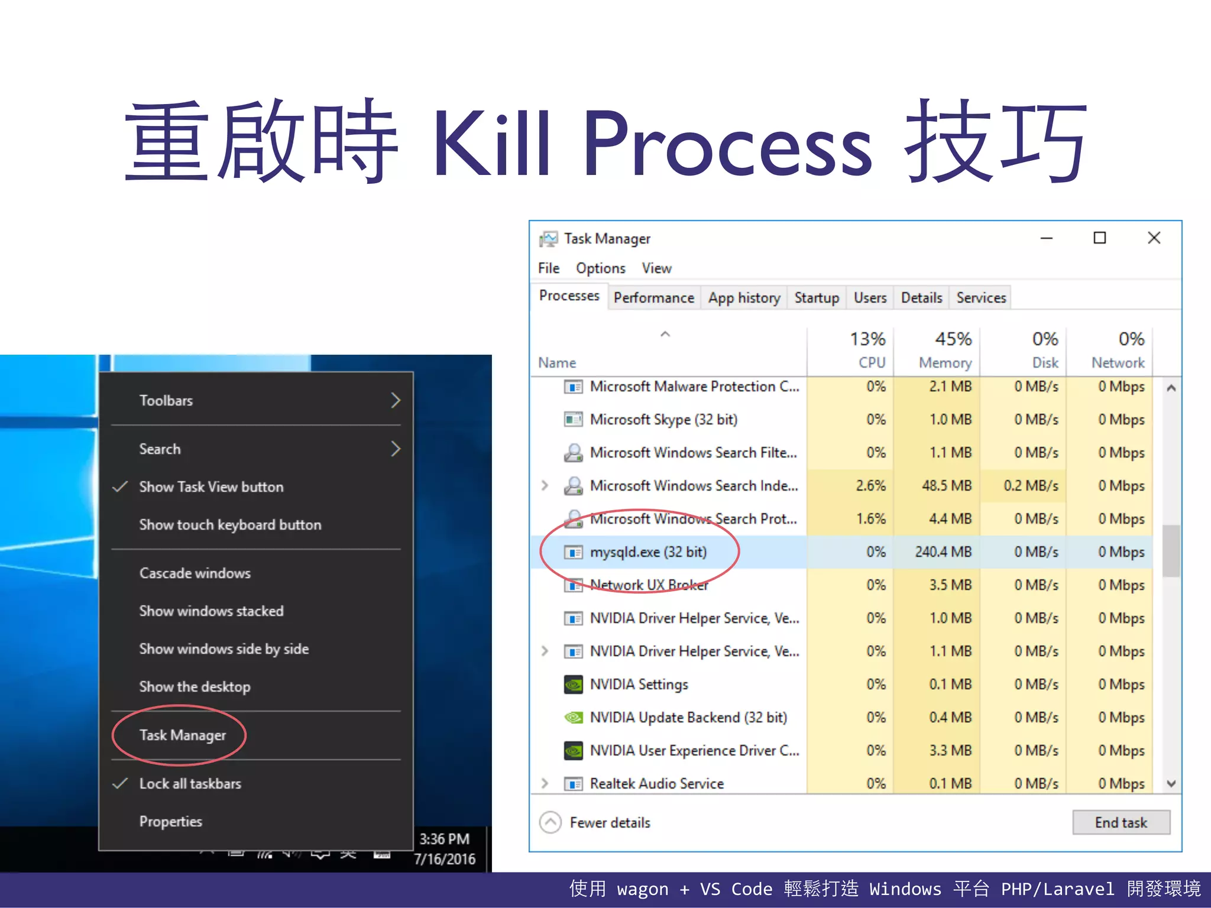Switch to the Users tab

(870, 298)
